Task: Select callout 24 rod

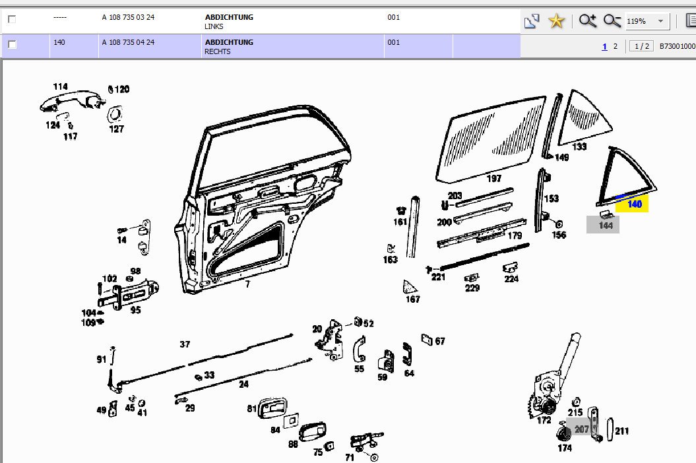Action: coord(243,384)
